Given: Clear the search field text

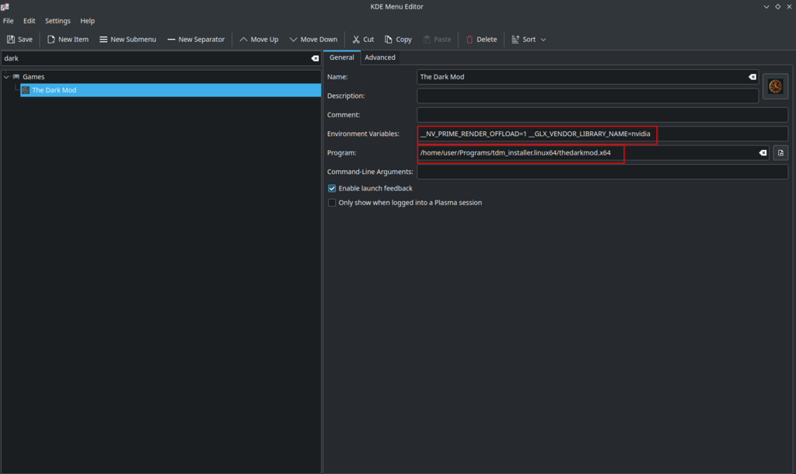Looking at the screenshot, I should point(315,58).
